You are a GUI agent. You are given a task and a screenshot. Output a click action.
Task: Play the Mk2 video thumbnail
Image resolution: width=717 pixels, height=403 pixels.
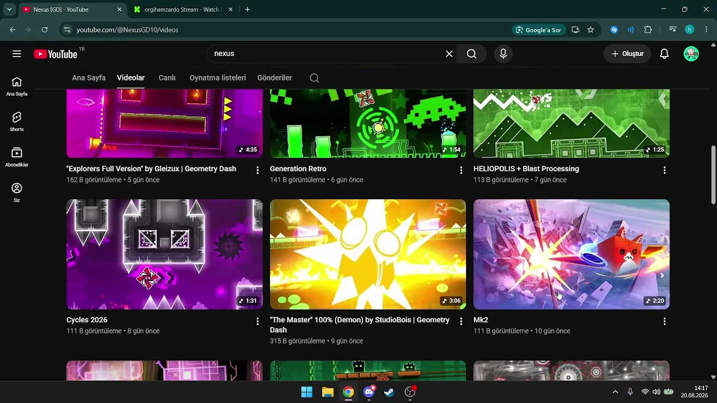click(x=571, y=254)
